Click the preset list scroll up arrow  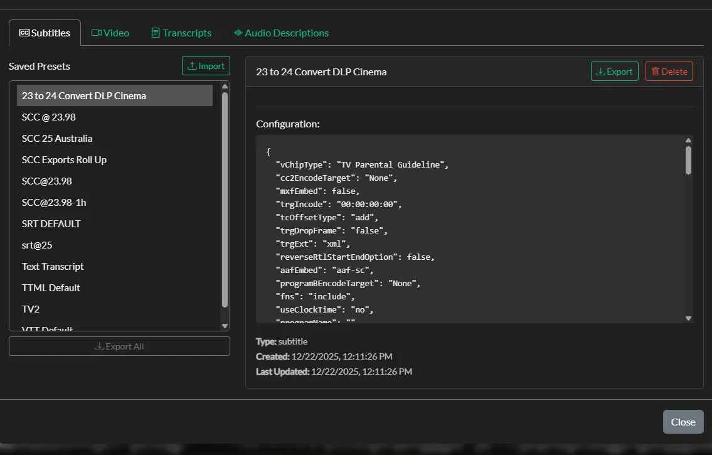(x=225, y=86)
